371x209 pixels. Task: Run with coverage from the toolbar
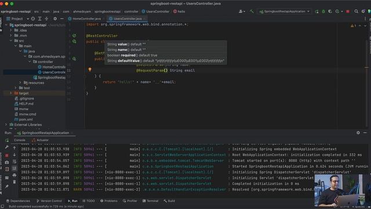pos(330,12)
